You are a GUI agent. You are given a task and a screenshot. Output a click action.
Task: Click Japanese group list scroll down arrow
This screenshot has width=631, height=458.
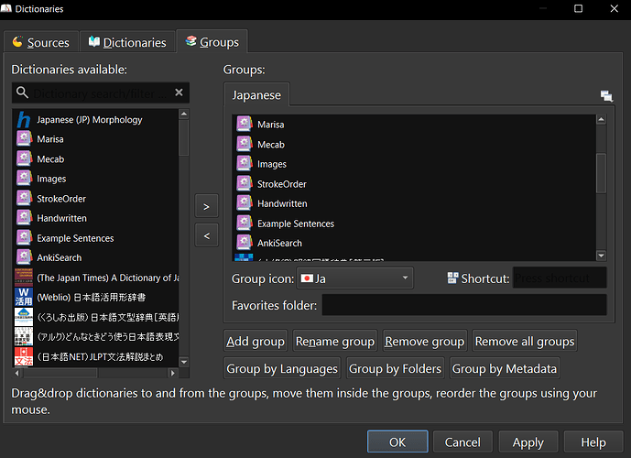(x=601, y=256)
